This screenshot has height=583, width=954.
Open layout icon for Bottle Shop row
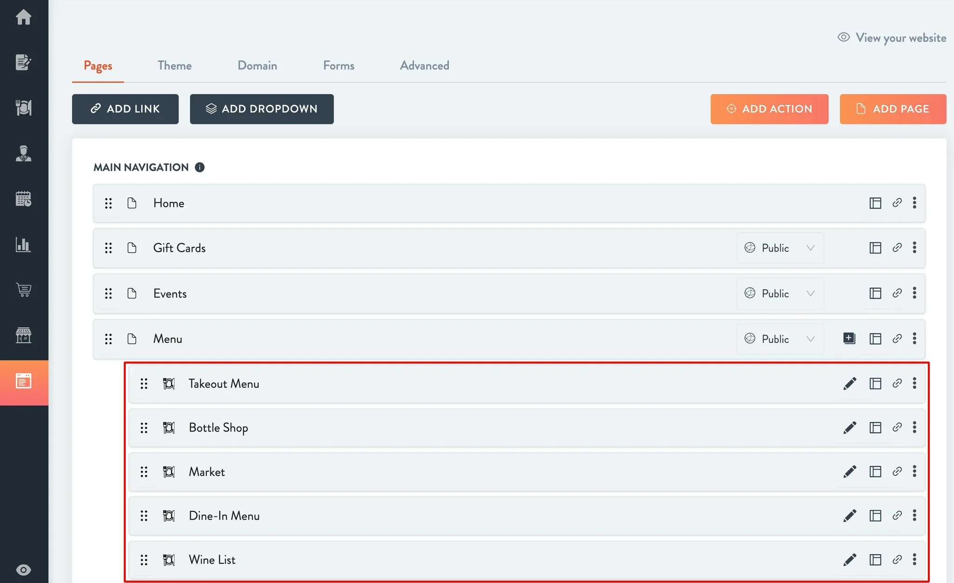click(875, 427)
